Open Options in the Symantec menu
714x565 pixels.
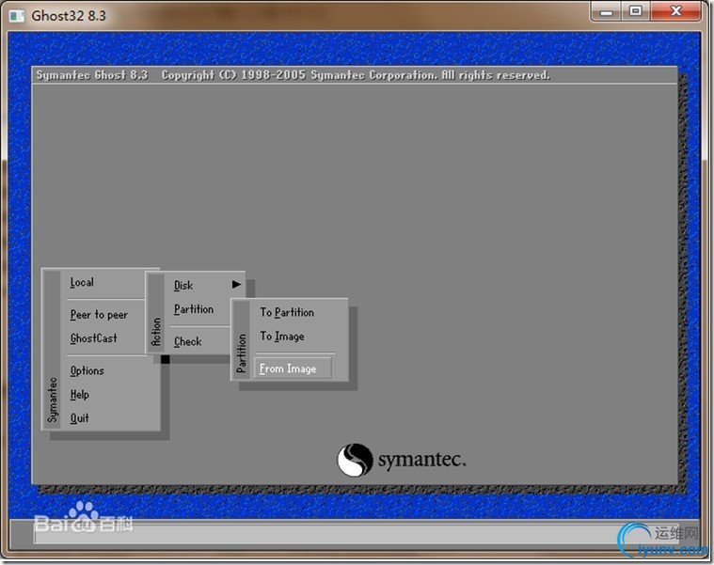click(x=87, y=370)
